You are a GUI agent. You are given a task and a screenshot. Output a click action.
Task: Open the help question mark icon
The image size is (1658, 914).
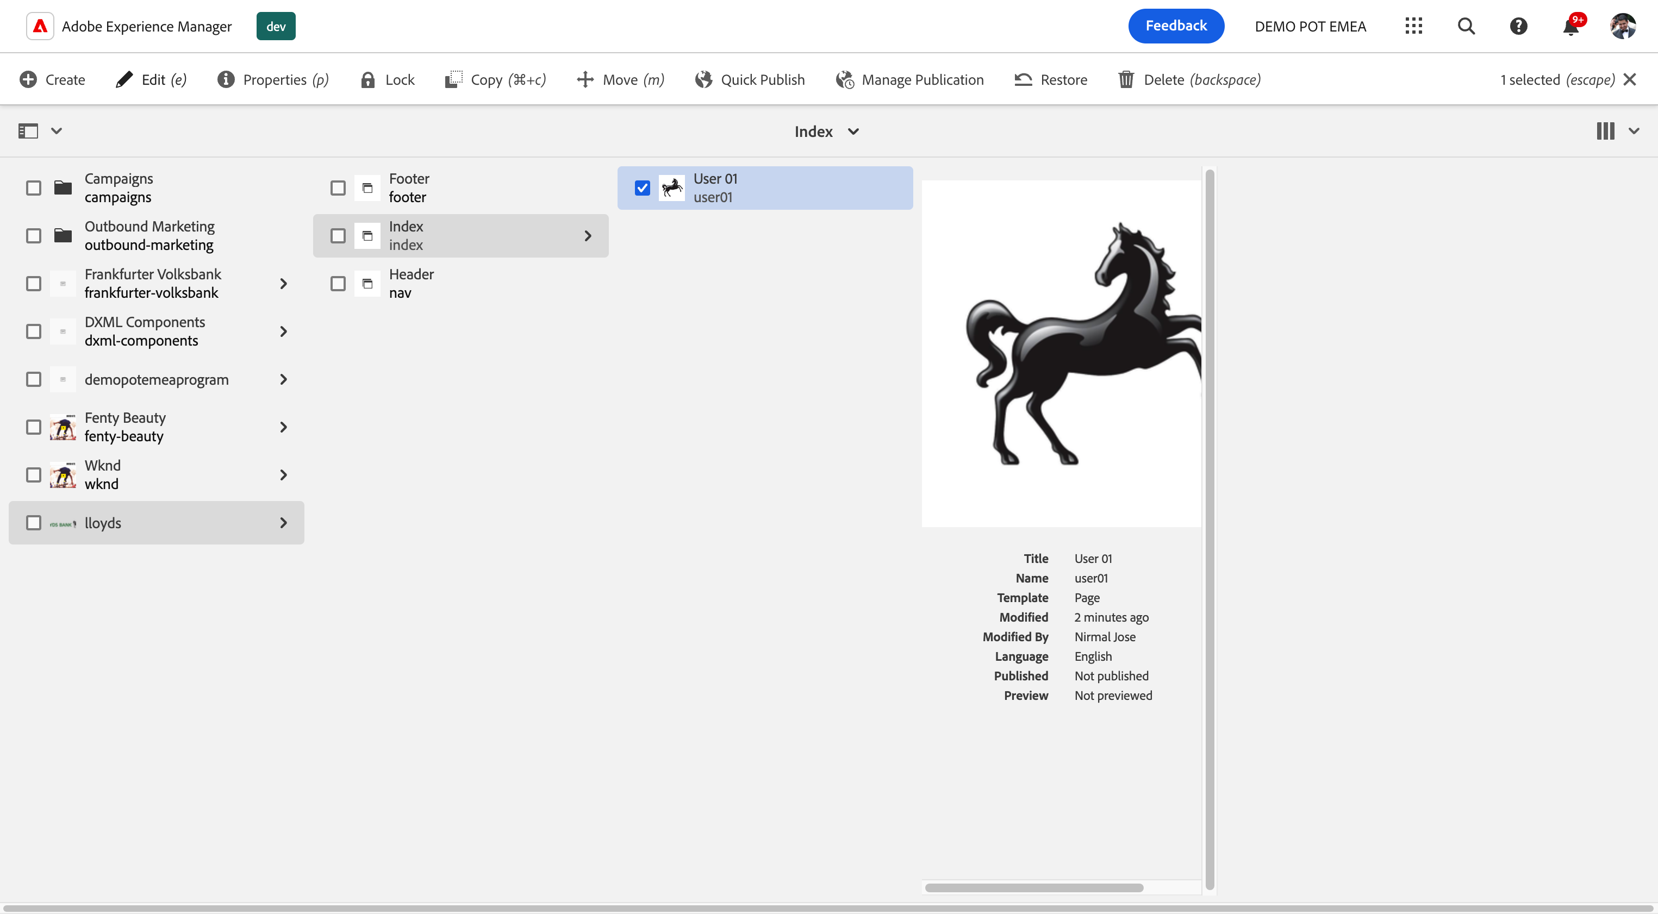[x=1518, y=27]
